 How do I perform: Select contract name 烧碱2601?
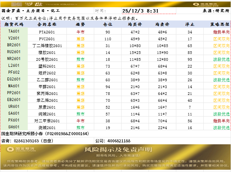pyautogui.click(x=47, y=128)
